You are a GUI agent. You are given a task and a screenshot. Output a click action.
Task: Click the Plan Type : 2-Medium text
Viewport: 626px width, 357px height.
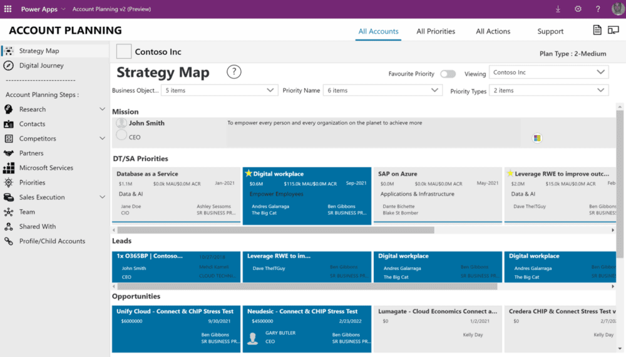(573, 53)
